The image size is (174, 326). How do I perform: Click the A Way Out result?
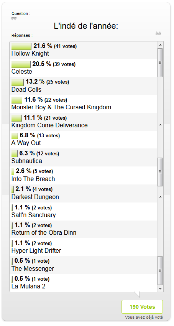coord(83,140)
